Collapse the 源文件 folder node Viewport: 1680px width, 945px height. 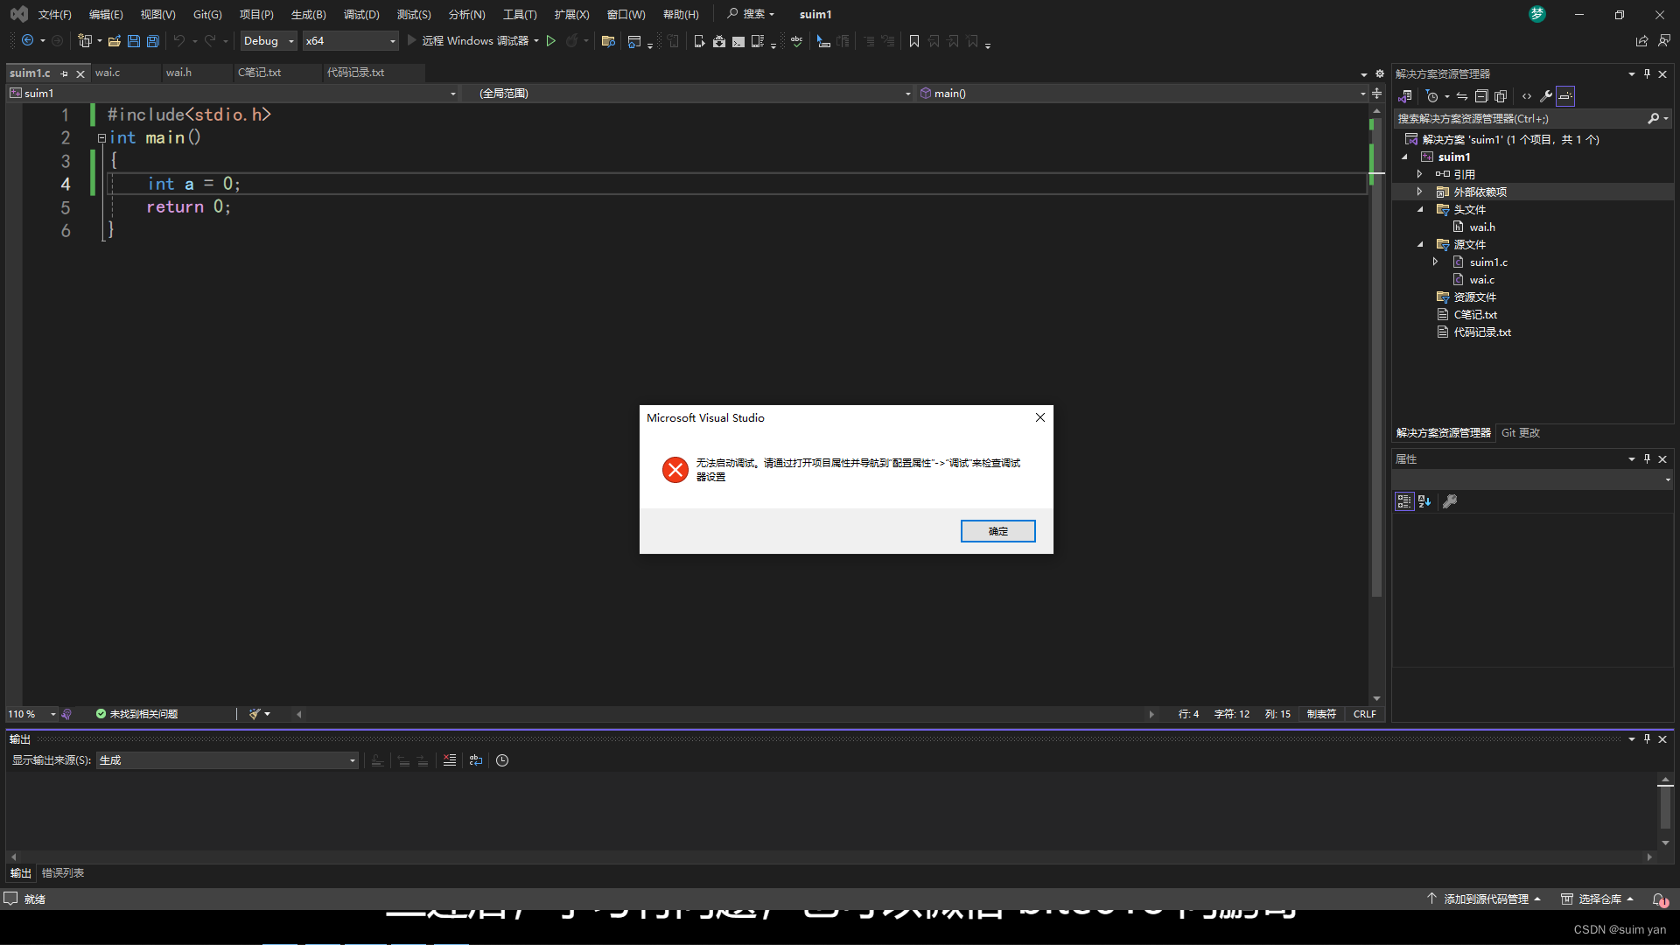pyautogui.click(x=1420, y=245)
